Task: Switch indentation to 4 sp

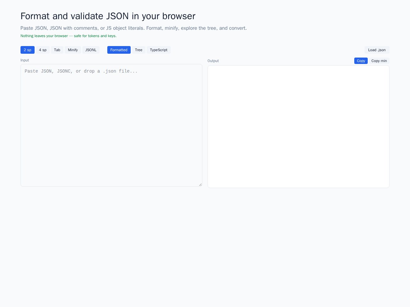Action: (x=43, y=50)
